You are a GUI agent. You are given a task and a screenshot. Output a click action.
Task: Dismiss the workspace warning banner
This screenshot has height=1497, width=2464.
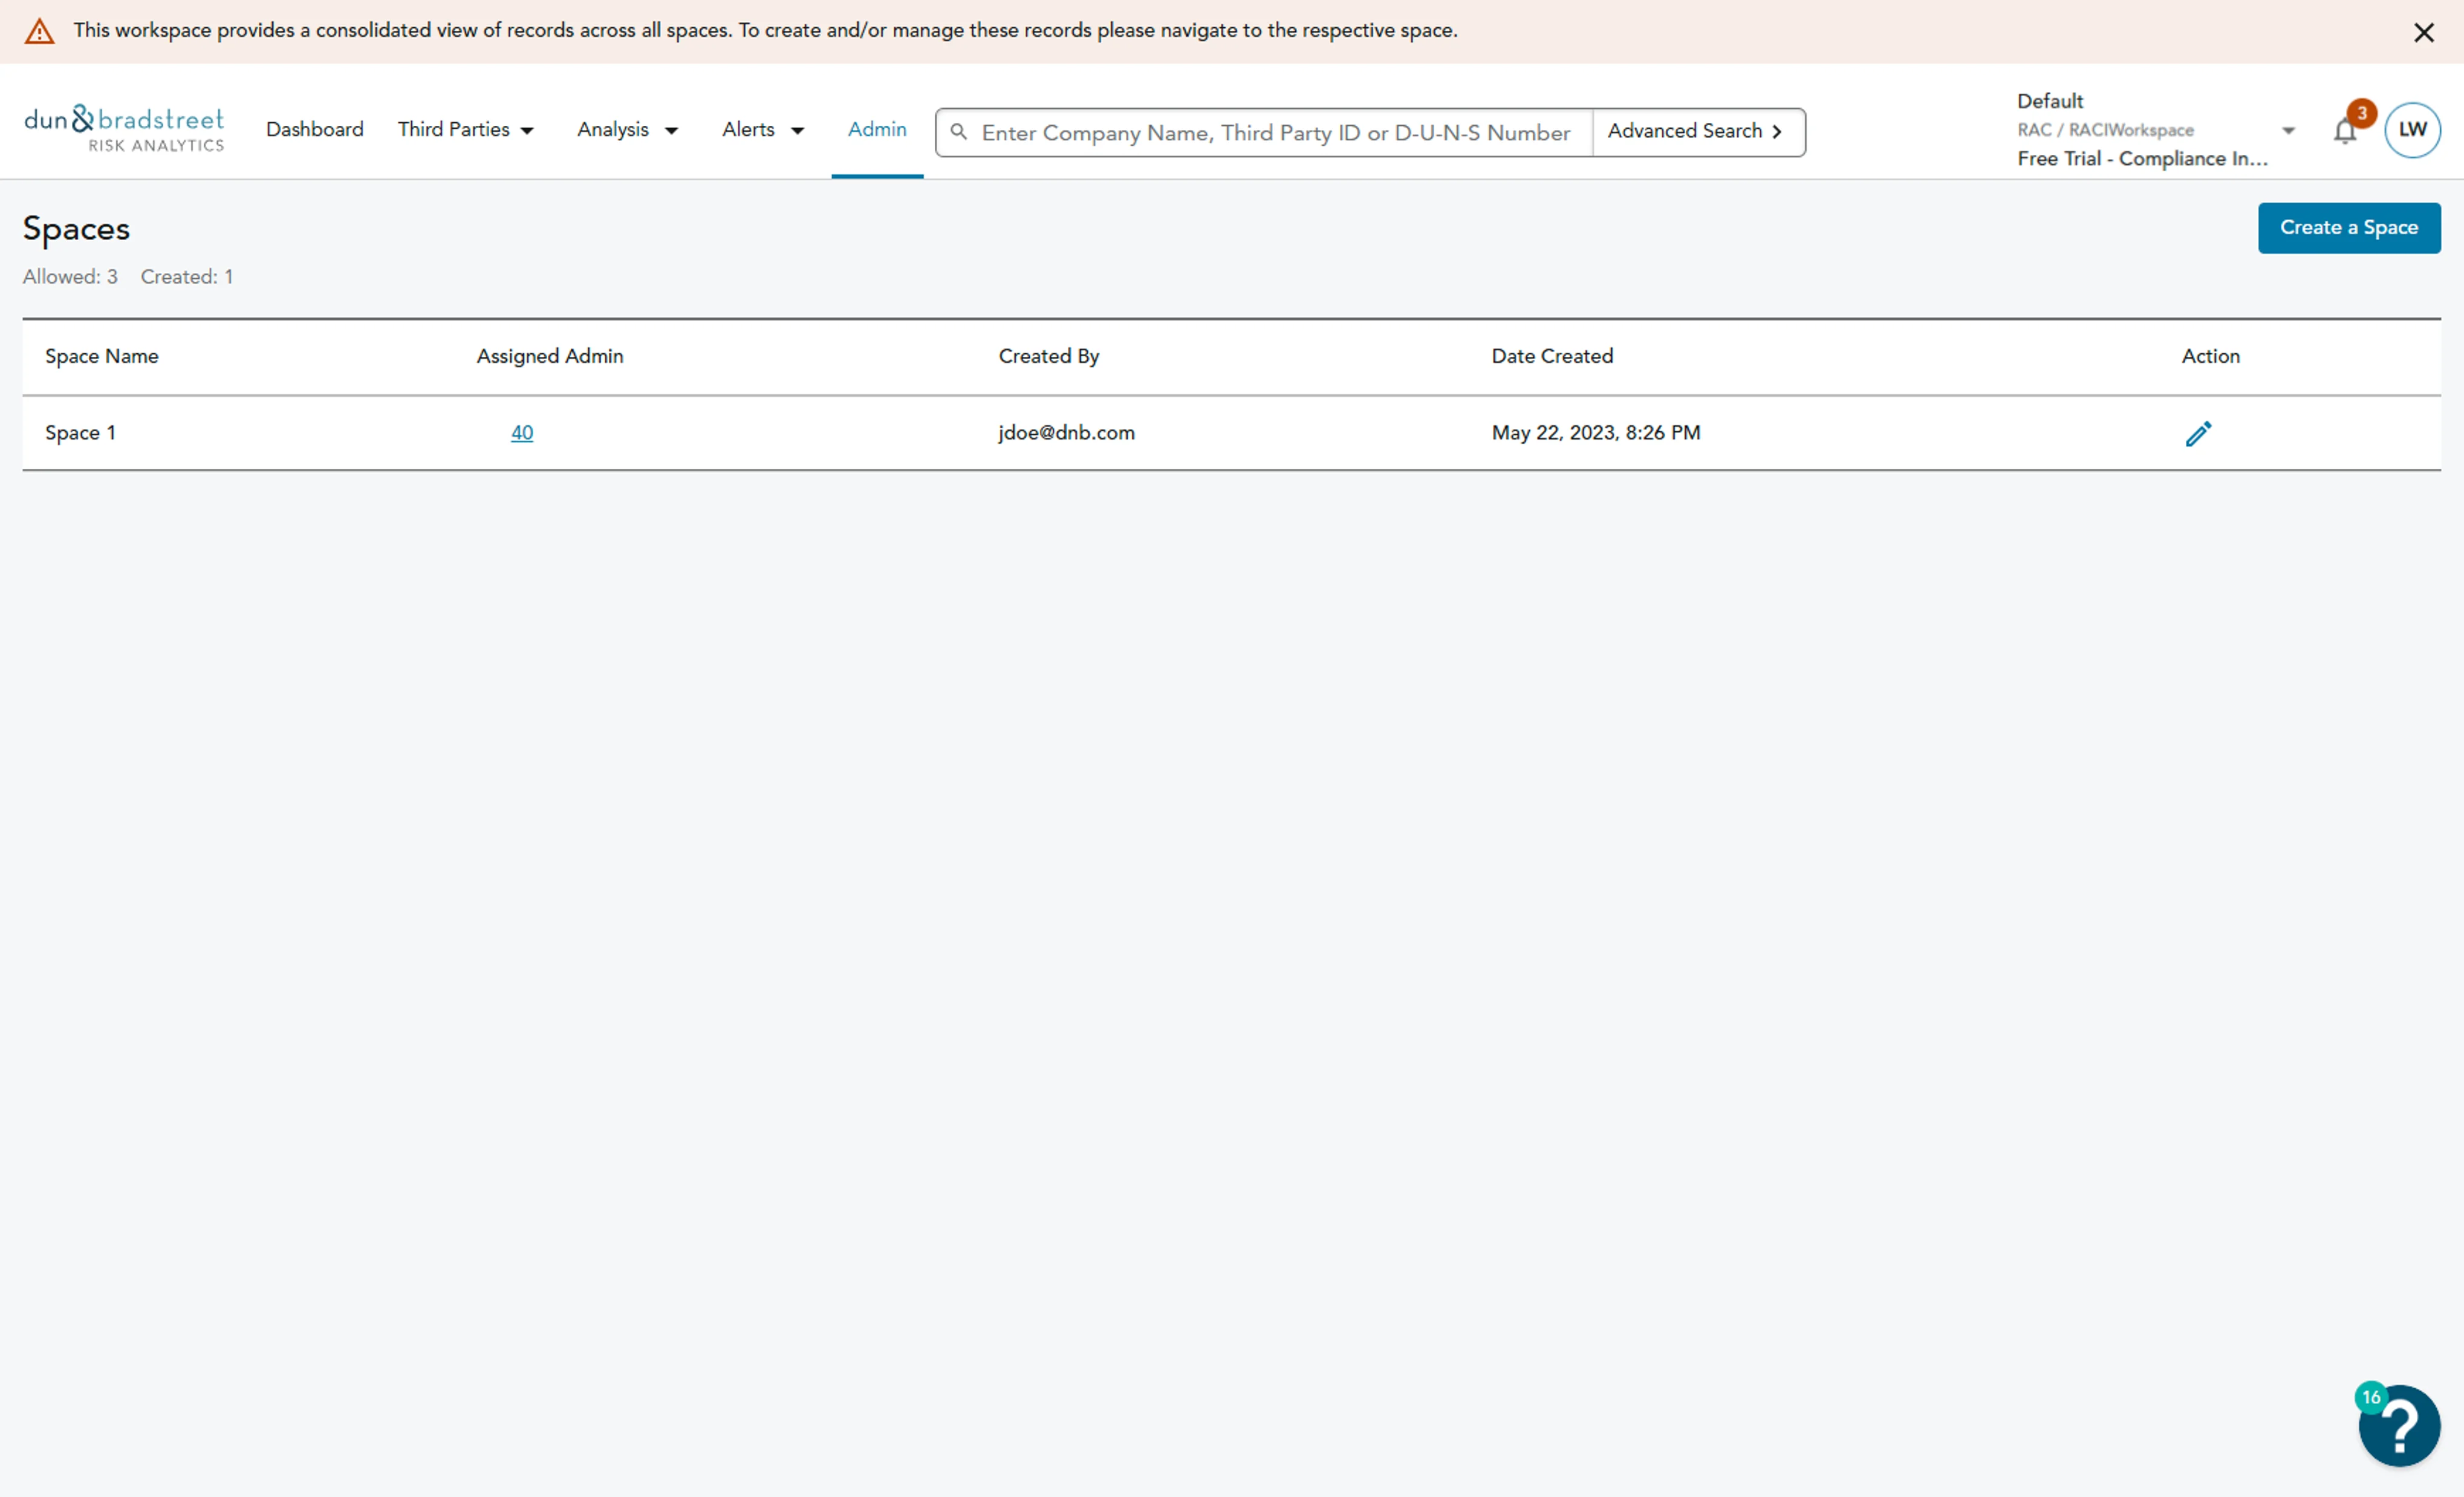(x=2423, y=32)
